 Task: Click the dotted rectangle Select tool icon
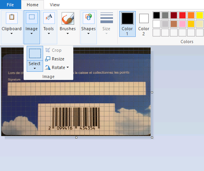(35, 53)
